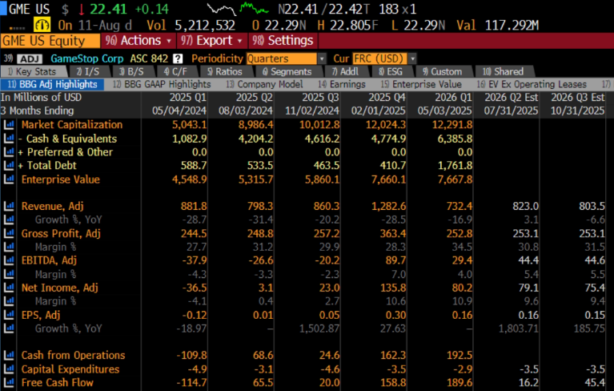Click Cash from Operations value -109.8
Image resolution: width=614 pixels, height=391 pixels.
pyautogui.click(x=191, y=356)
